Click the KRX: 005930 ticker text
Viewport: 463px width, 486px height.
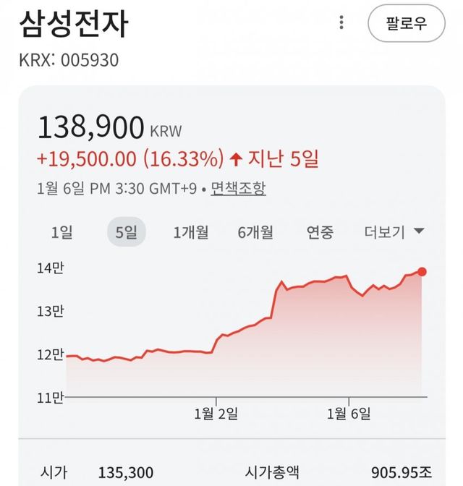[69, 59]
